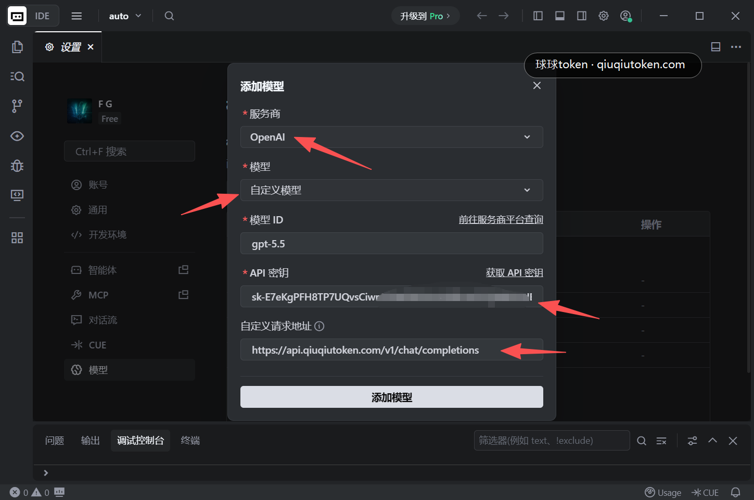Open 智能体 external link icon

click(184, 270)
